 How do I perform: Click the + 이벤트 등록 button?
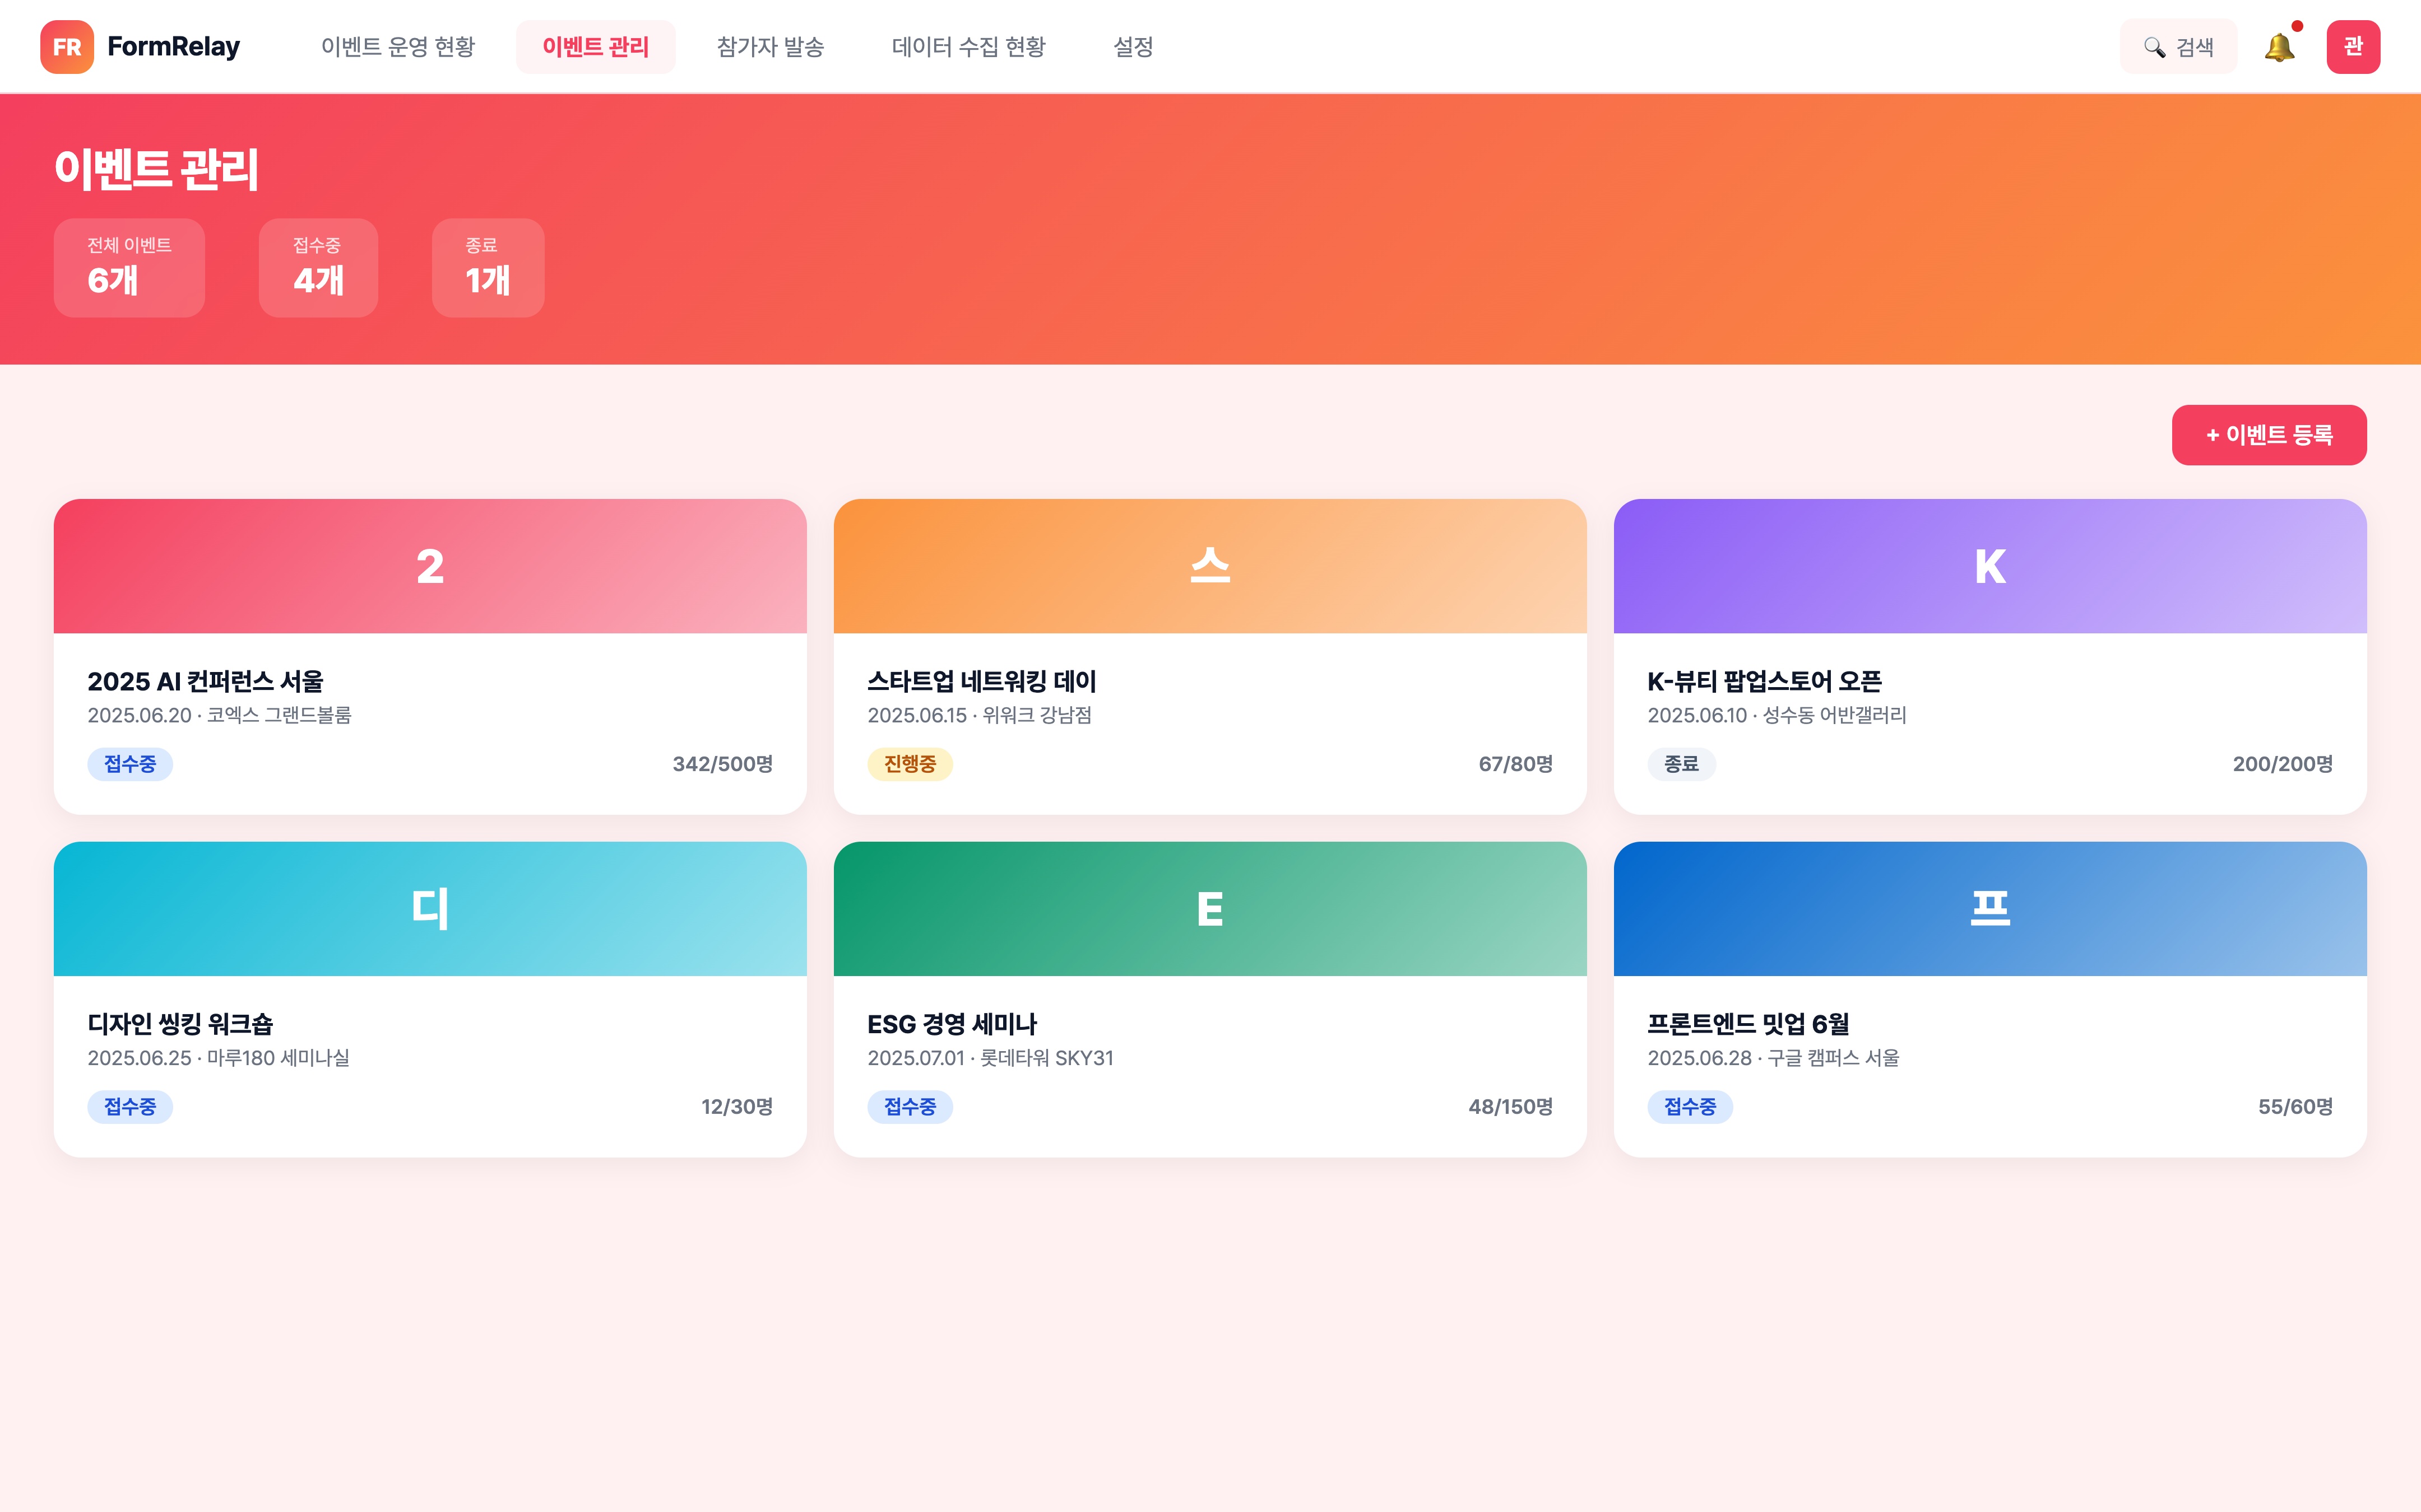click(x=2269, y=434)
